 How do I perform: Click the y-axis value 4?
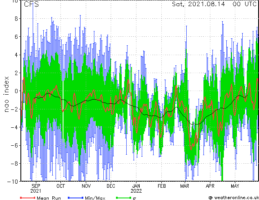(16, 55)
